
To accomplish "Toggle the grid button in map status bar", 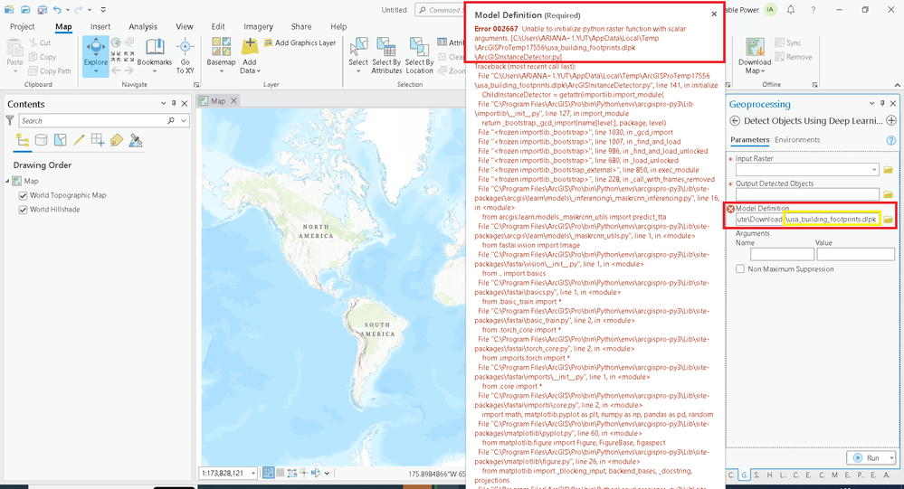I will point(281,473).
